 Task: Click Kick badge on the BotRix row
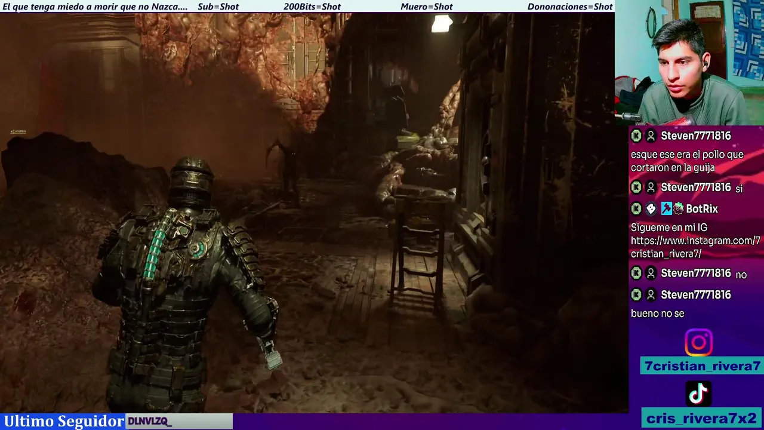coord(636,209)
